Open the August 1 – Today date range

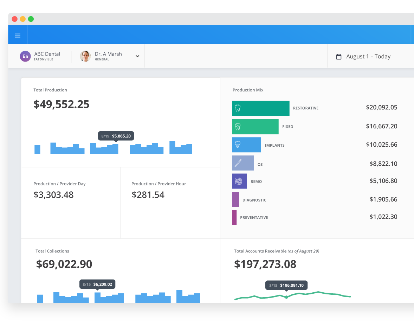click(x=368, y=57)
